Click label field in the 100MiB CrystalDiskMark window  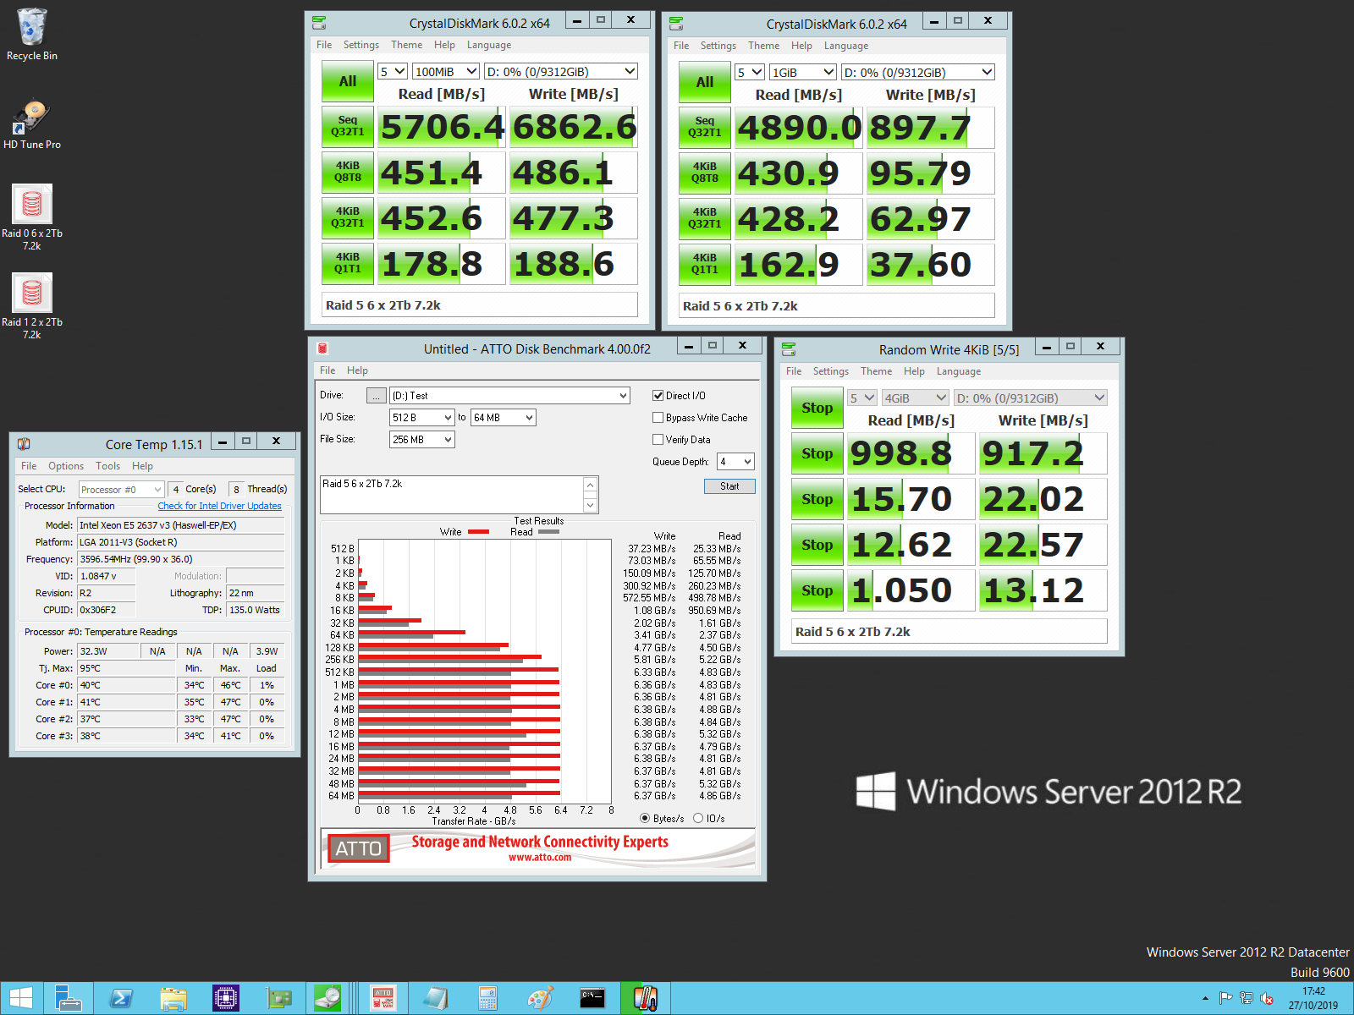pyautogui.click(x=479, y=305)
